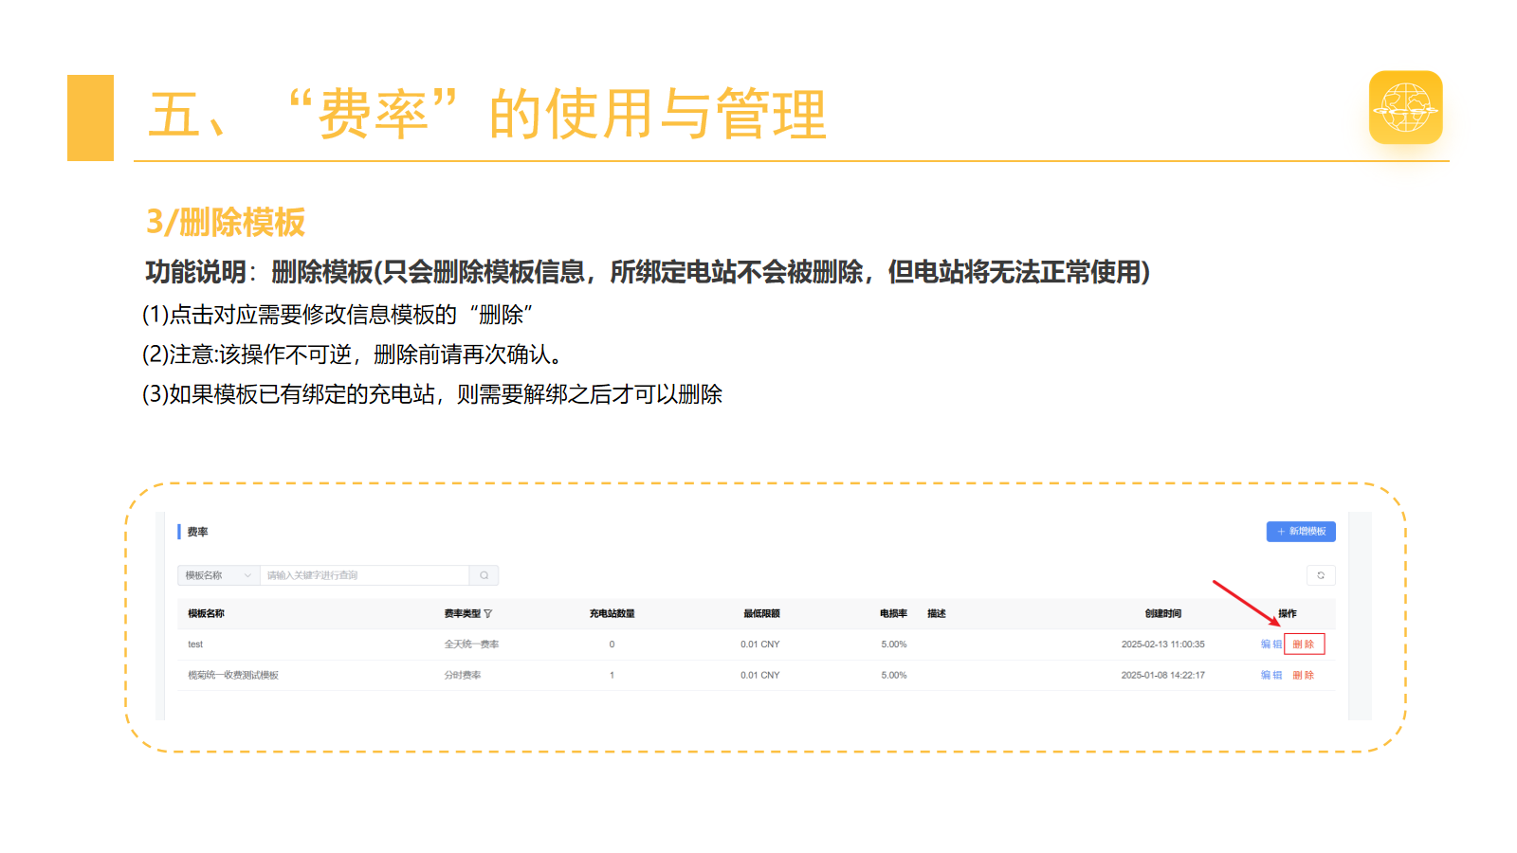Click 删除 for the test template

(1304, 644)
